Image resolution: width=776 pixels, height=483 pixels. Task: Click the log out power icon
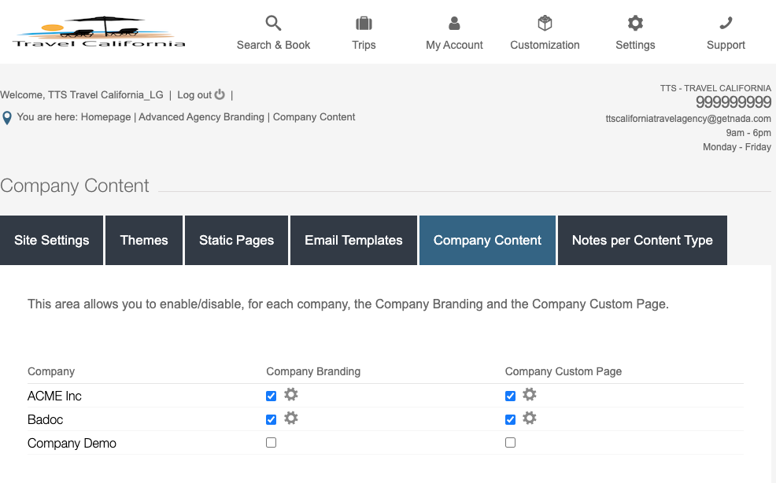220,94
